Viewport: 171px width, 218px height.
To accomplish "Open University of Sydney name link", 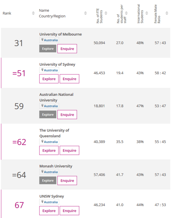I will [57, 64].
